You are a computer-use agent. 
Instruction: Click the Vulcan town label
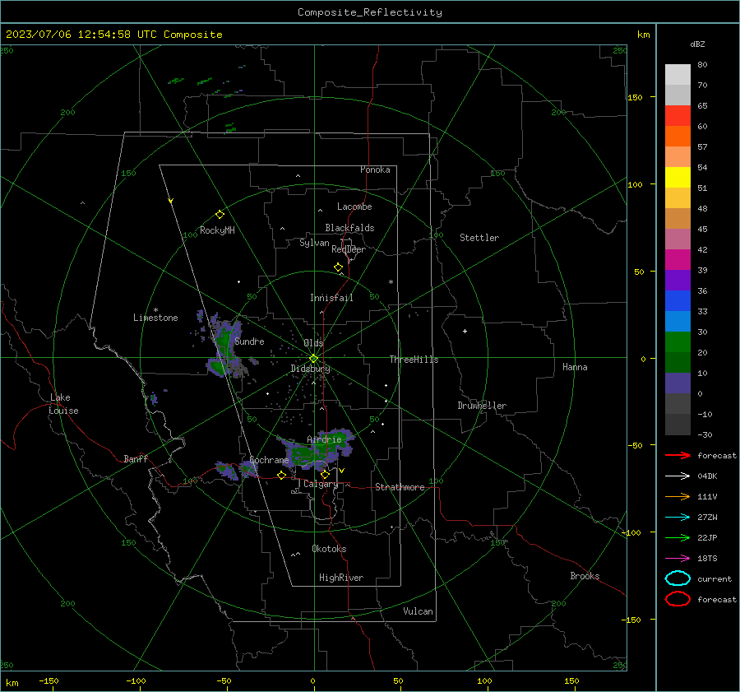tap(418, 611)
